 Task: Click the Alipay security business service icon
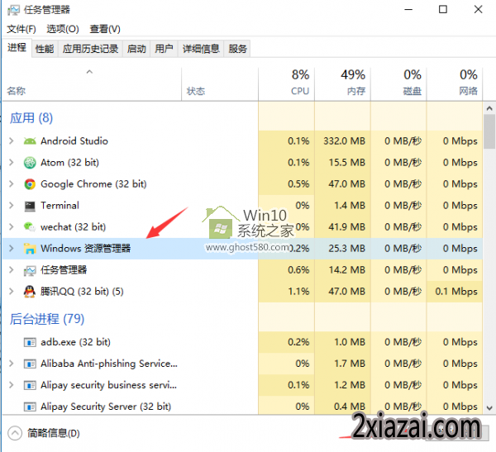pos(30,385)
